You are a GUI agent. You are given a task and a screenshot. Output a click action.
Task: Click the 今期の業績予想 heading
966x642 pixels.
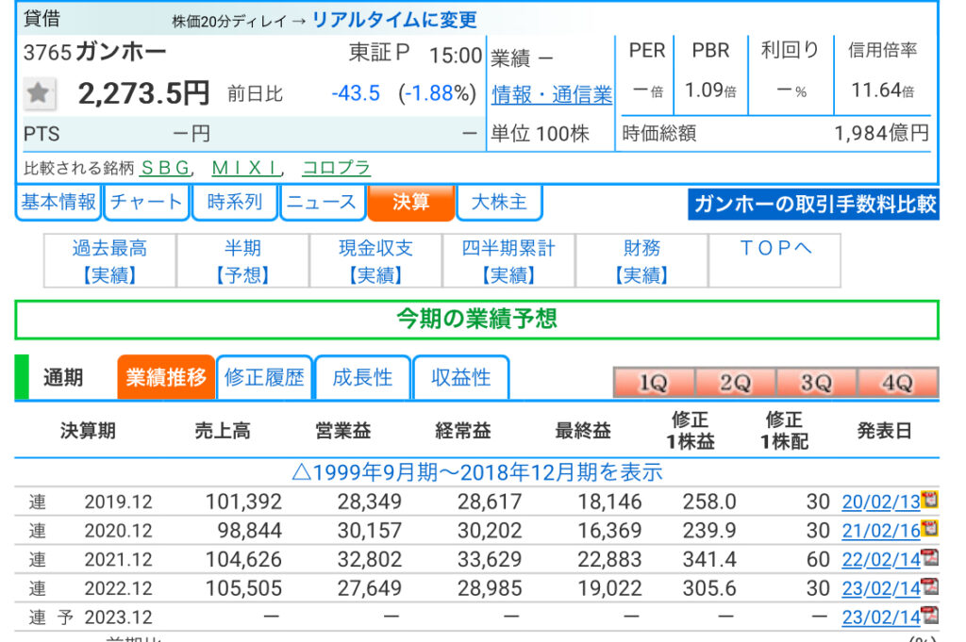[x=476, y=320]
